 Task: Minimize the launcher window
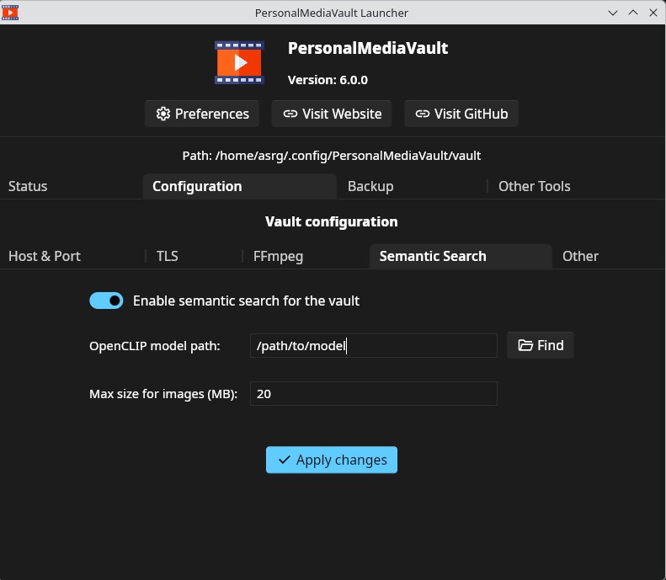click(612, 13)
